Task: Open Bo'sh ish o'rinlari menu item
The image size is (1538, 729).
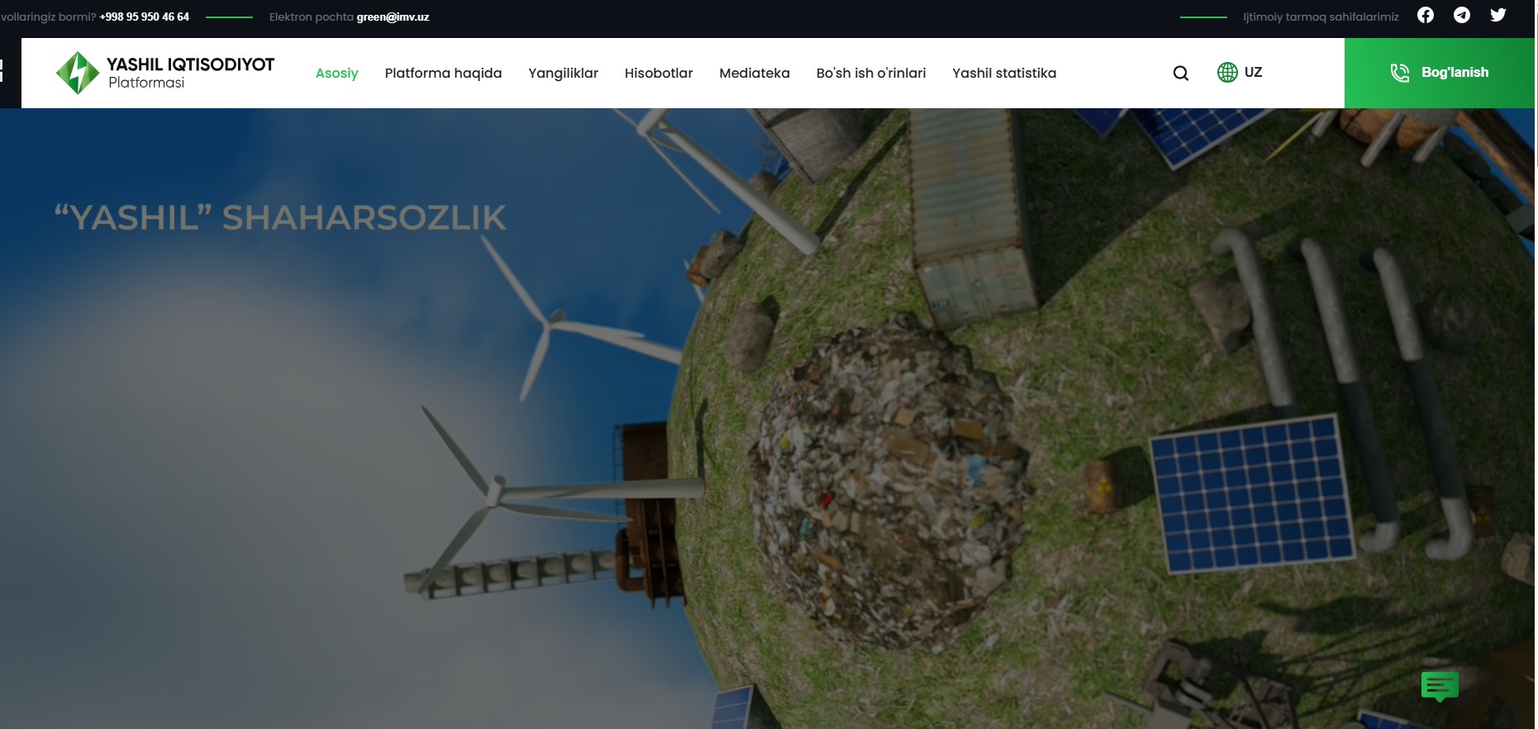Action: click(871, 73)
